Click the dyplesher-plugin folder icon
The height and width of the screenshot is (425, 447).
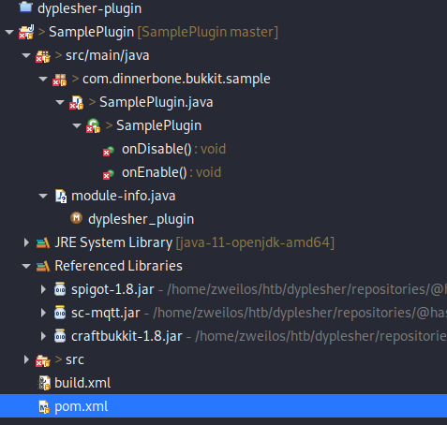click(x=26, y=7)
